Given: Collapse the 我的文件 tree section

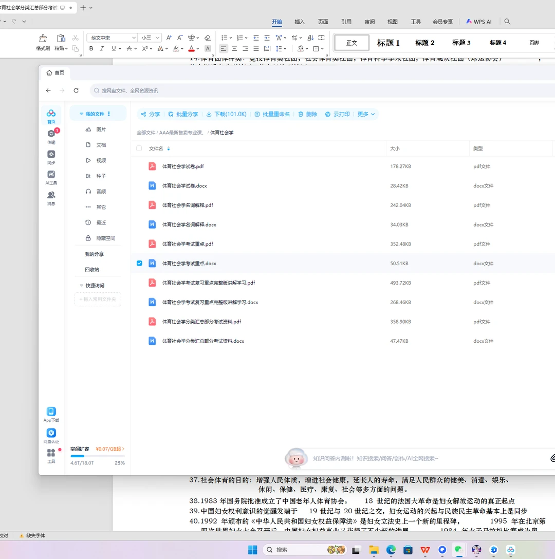Looking at the screenshot, I should click(81, 114).
